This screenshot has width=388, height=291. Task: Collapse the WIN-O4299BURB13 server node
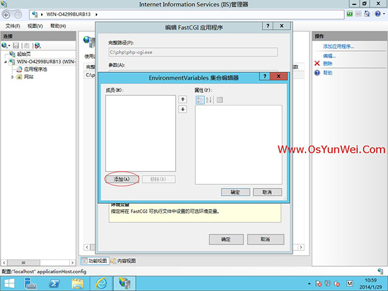coord(6,61)
